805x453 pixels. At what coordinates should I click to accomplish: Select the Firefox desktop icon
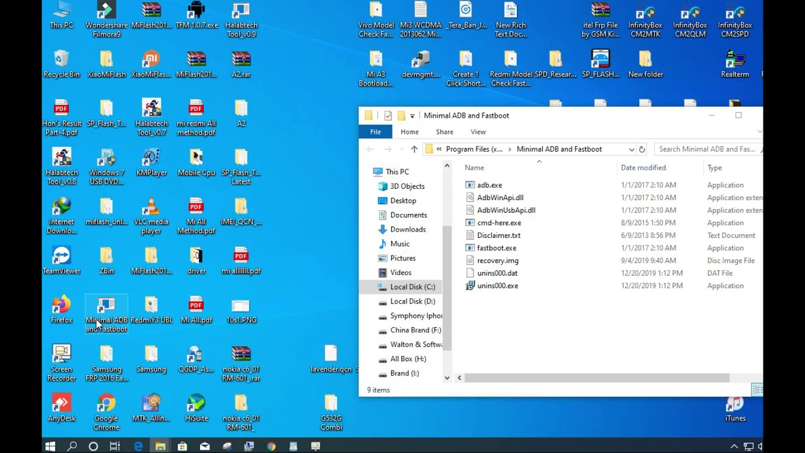[x=62, y=310]
